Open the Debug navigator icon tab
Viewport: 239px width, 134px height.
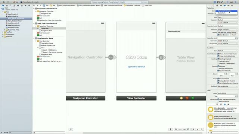coord(22,6)
